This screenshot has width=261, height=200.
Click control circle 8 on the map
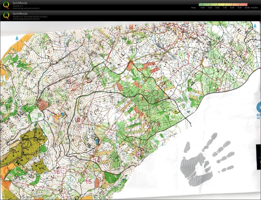151,124
